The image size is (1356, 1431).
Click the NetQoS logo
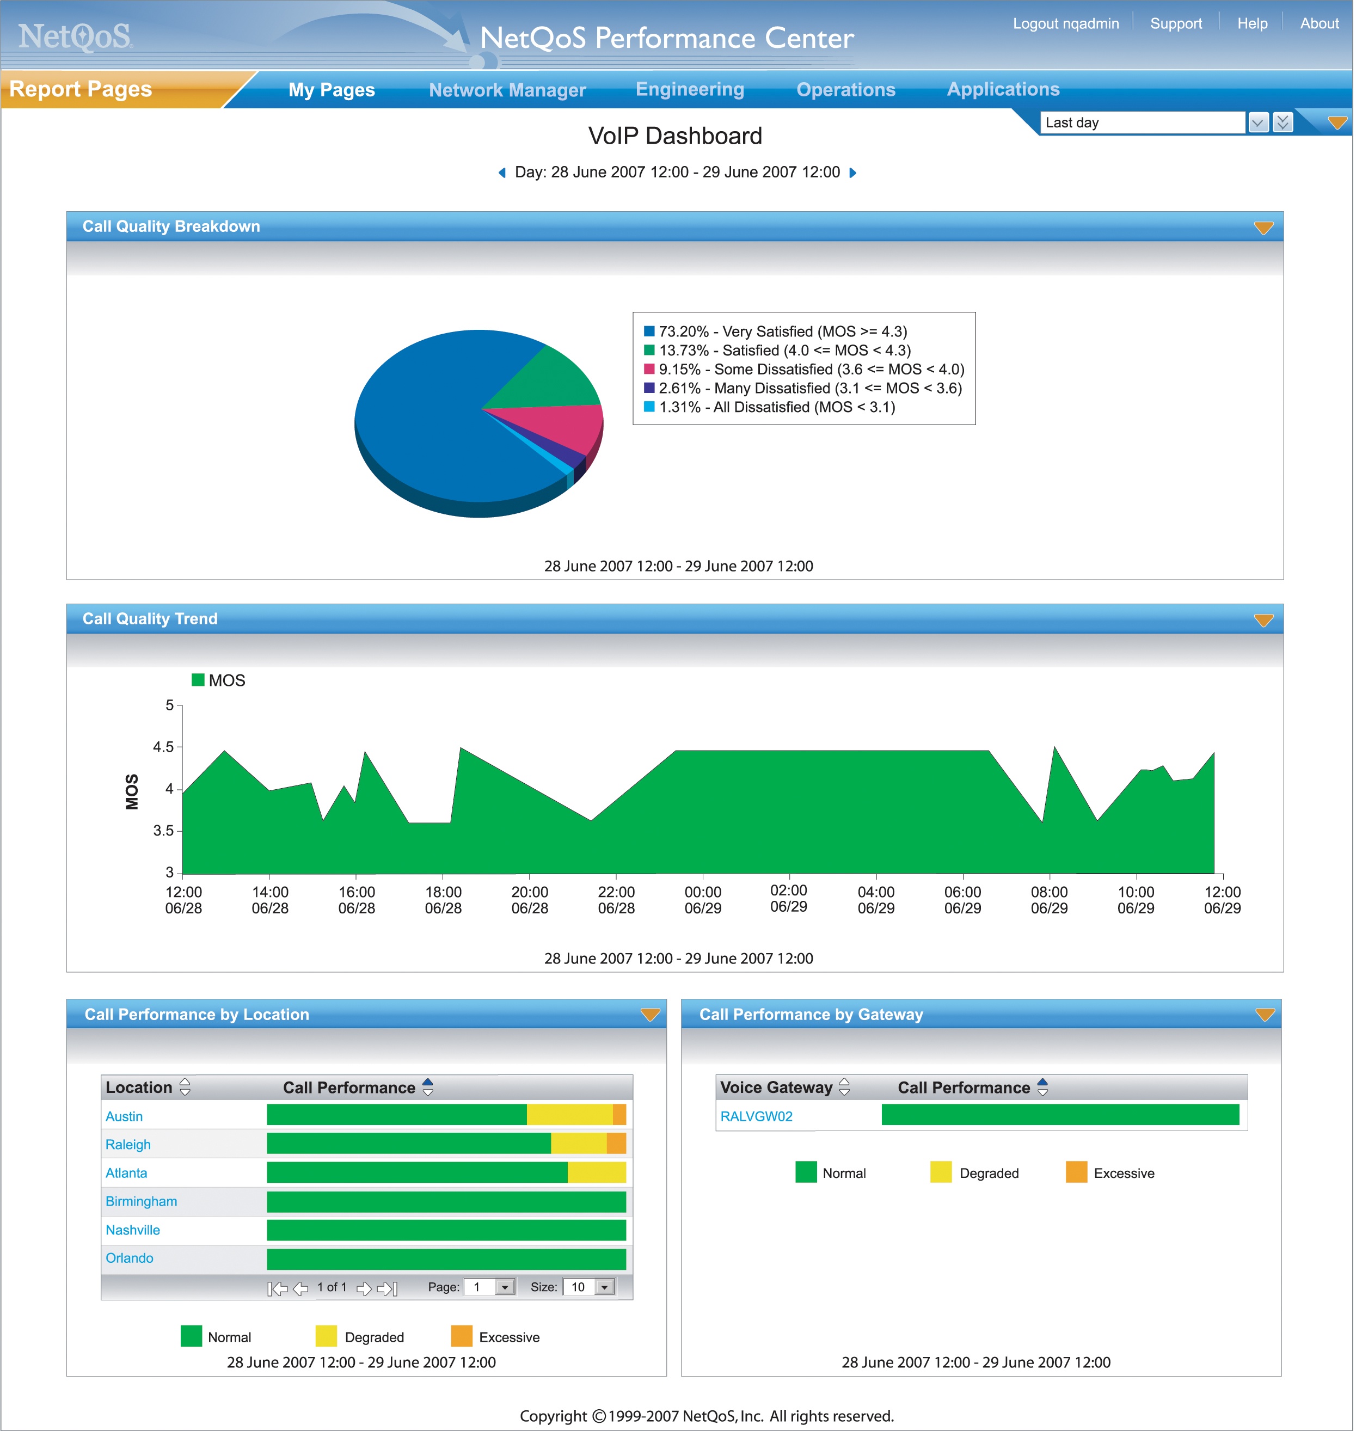tap(75, 36)
